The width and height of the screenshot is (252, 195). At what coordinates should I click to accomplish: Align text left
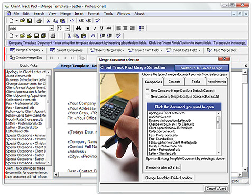click(118, 28)
